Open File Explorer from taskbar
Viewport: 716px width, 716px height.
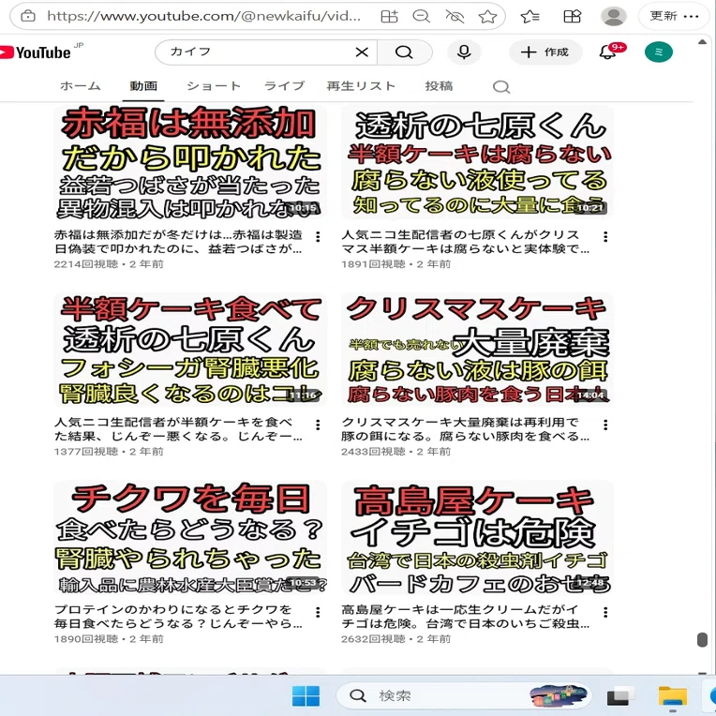coord(672,696)
